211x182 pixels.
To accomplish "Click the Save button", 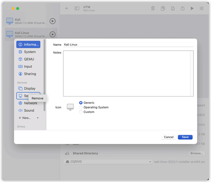I will coord(185,137).
